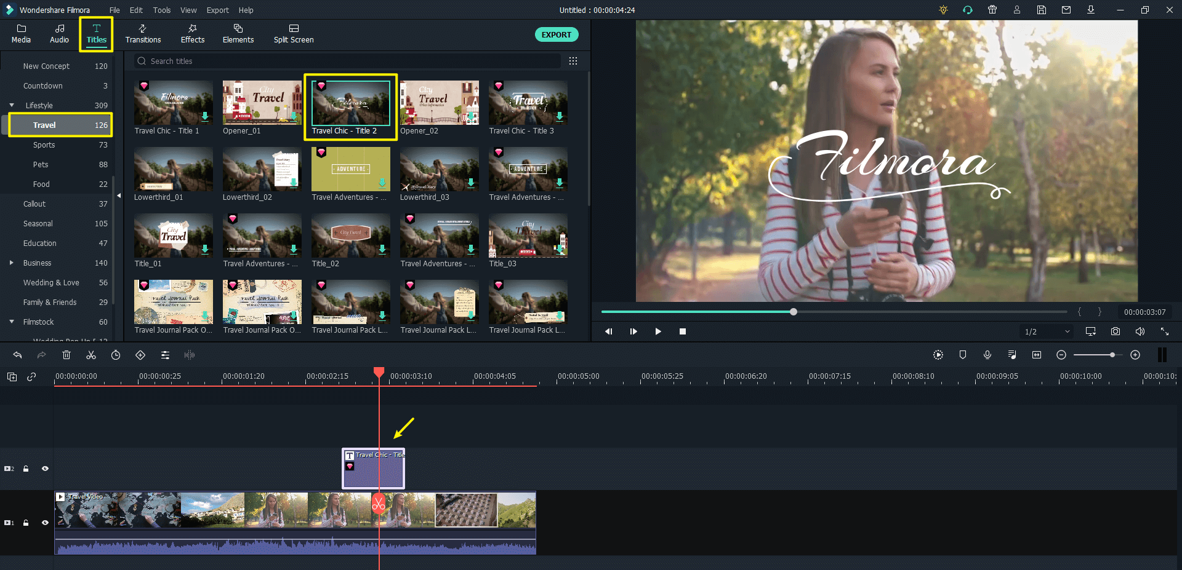
Task: Open the preview quality 1/2 dropdown
Action: (1047, 331)
